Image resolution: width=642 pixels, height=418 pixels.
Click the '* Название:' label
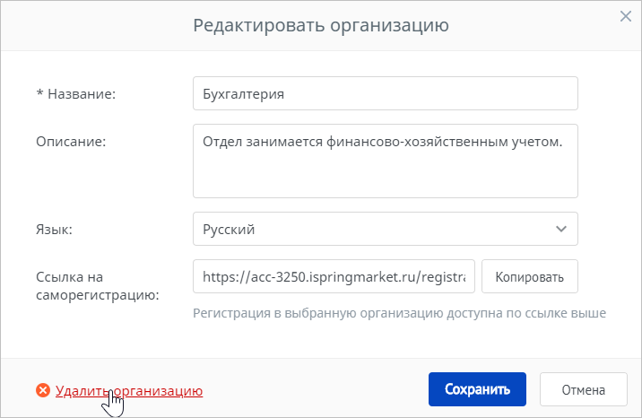pyautogui.click(x=75, y=94)
